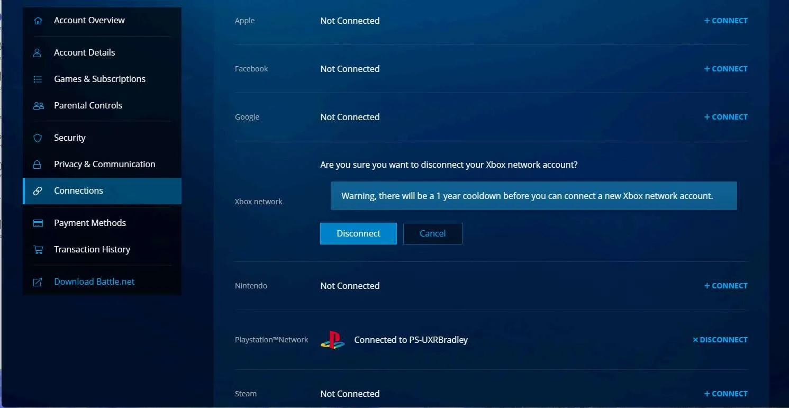Connect the Steam account
The image size is (789, 408).
tap(725, 394)
